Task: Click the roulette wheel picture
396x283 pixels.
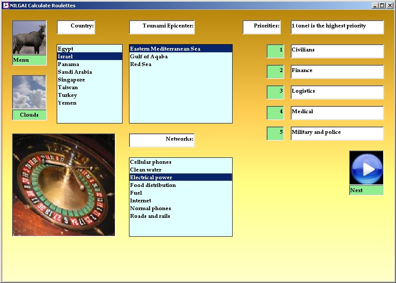Action: [x=64, y=185]
